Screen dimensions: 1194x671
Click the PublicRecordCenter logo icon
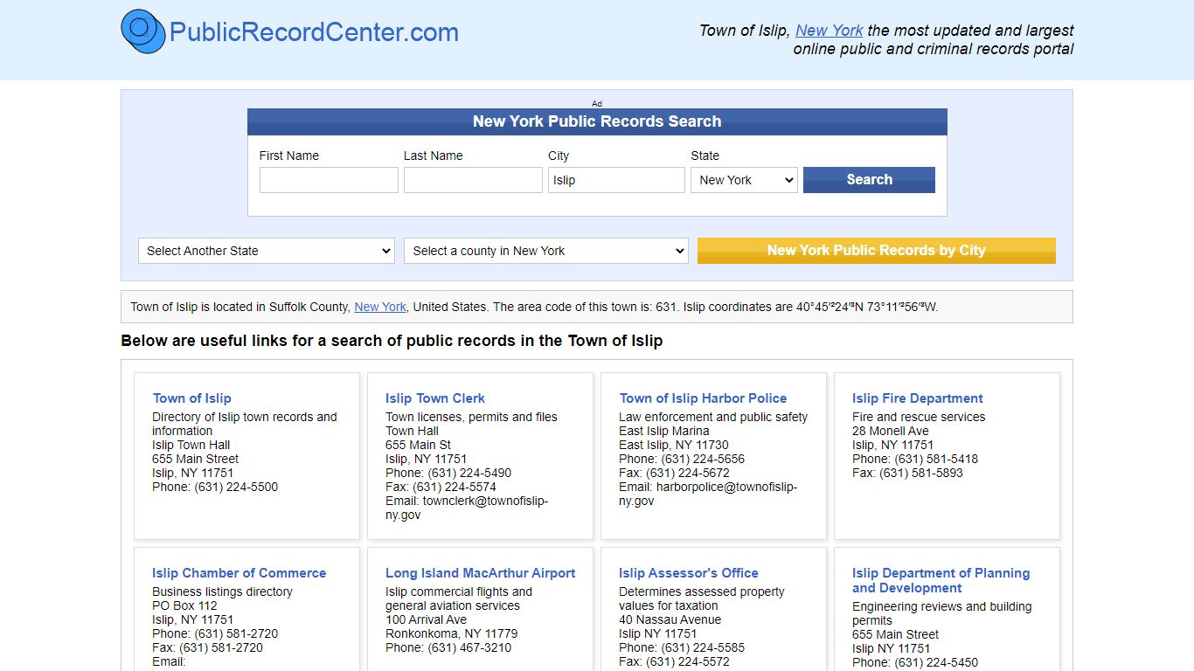[x=143, y=31]
